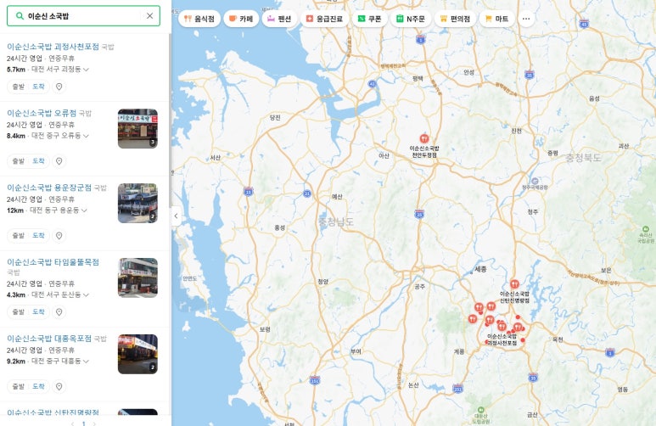Click the green search magnifier icon
Viewport: 656px width, 426px height.
[x=20, y=16]
